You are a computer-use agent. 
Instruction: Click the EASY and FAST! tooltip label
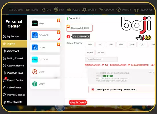tap(81, 36)
